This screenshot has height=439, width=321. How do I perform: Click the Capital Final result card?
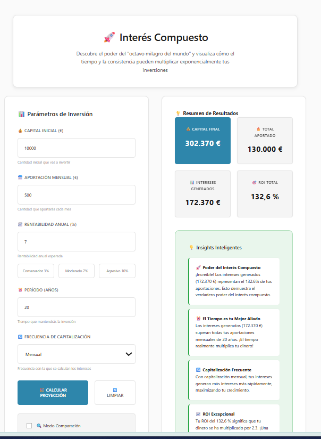pyautogui.click(x=202, y=141)
